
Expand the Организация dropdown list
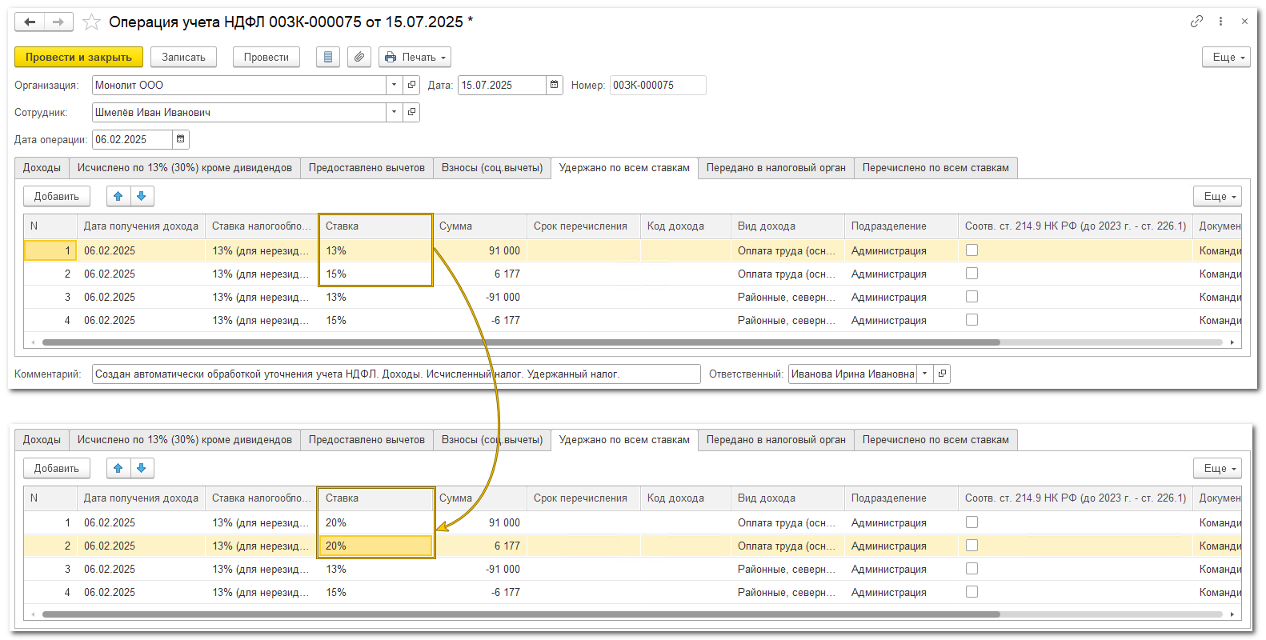394,85
